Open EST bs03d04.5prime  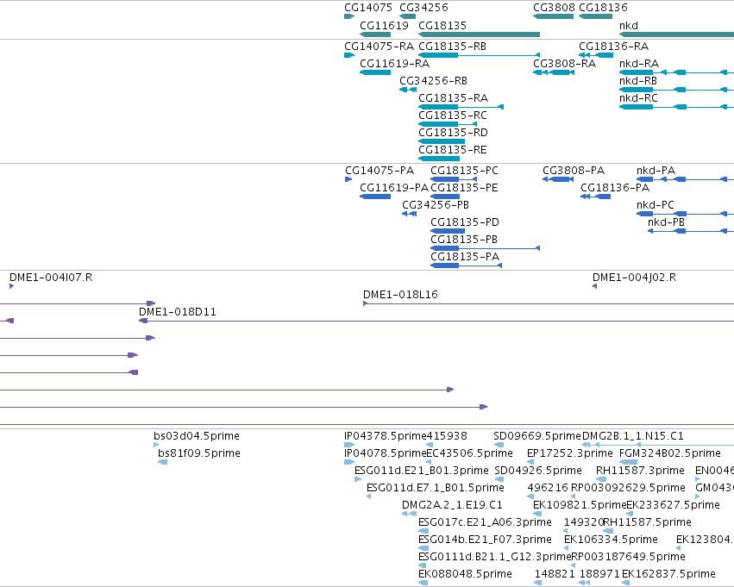(197, 436)
